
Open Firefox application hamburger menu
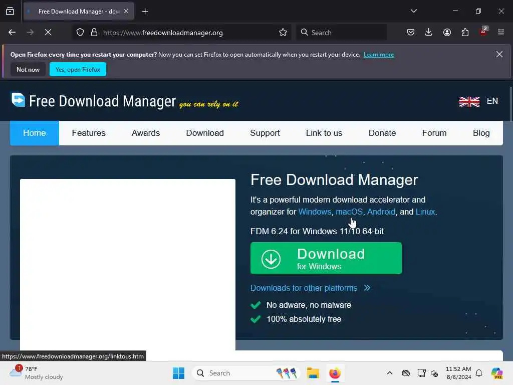501,33
